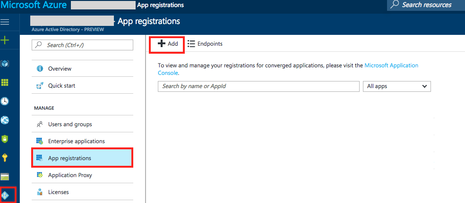The width and height of the screenshot is (465, 203).
Task: Open the All apps filter dropdown
Action: pyautogui.click(x=397, y=86)
